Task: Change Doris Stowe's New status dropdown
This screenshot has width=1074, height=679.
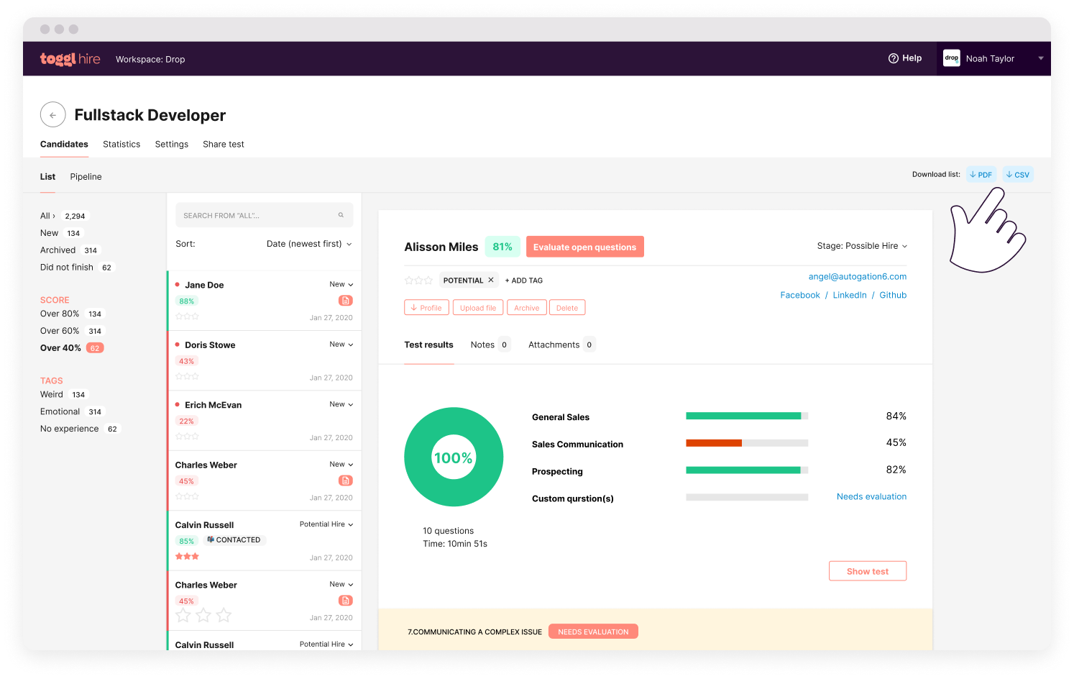Action: click(341, 345)
